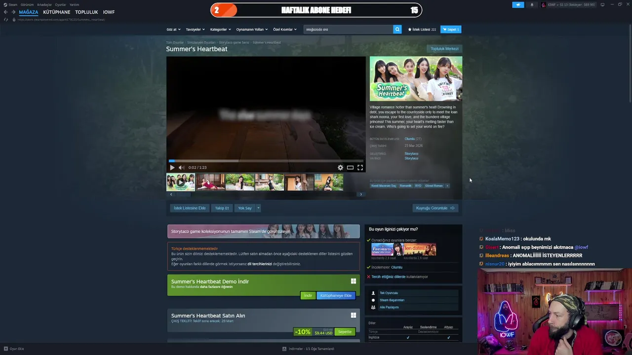Open the Oyunlar menu
Image resolution: width=632 pixels, height=355 pixels.
(60, 4)
